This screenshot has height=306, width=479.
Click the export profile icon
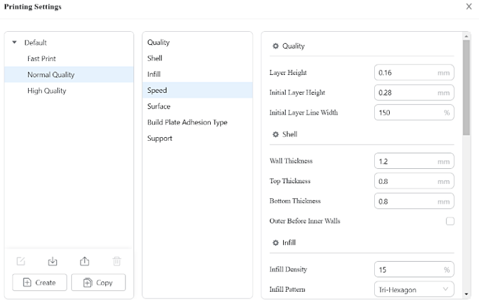[85, 262]
